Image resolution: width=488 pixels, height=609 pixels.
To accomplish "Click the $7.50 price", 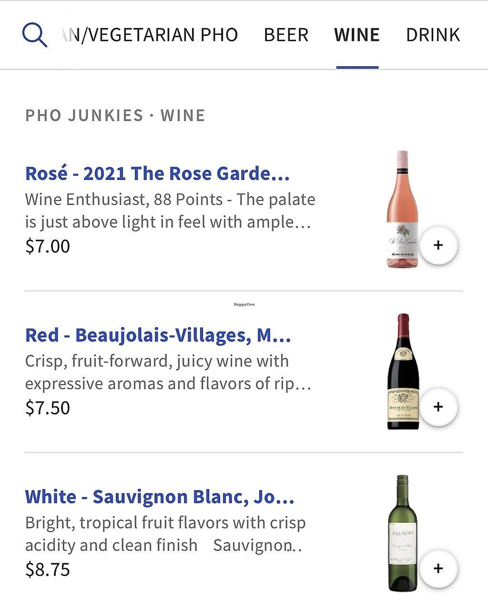I will pyautogui.click(x=48, y=408).
